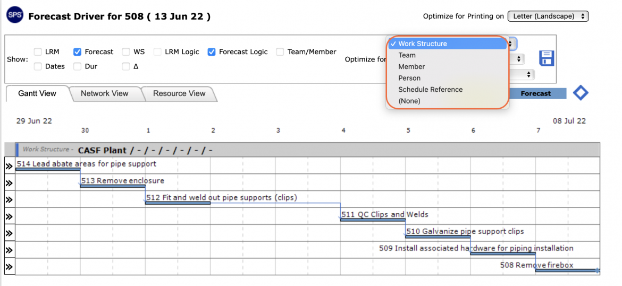
Task: Choose Person from the dropdown list
Action: pyautogui.click(x=448, y=78)
